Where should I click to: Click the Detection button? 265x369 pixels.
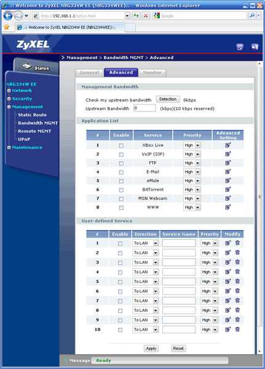[168, 99]
